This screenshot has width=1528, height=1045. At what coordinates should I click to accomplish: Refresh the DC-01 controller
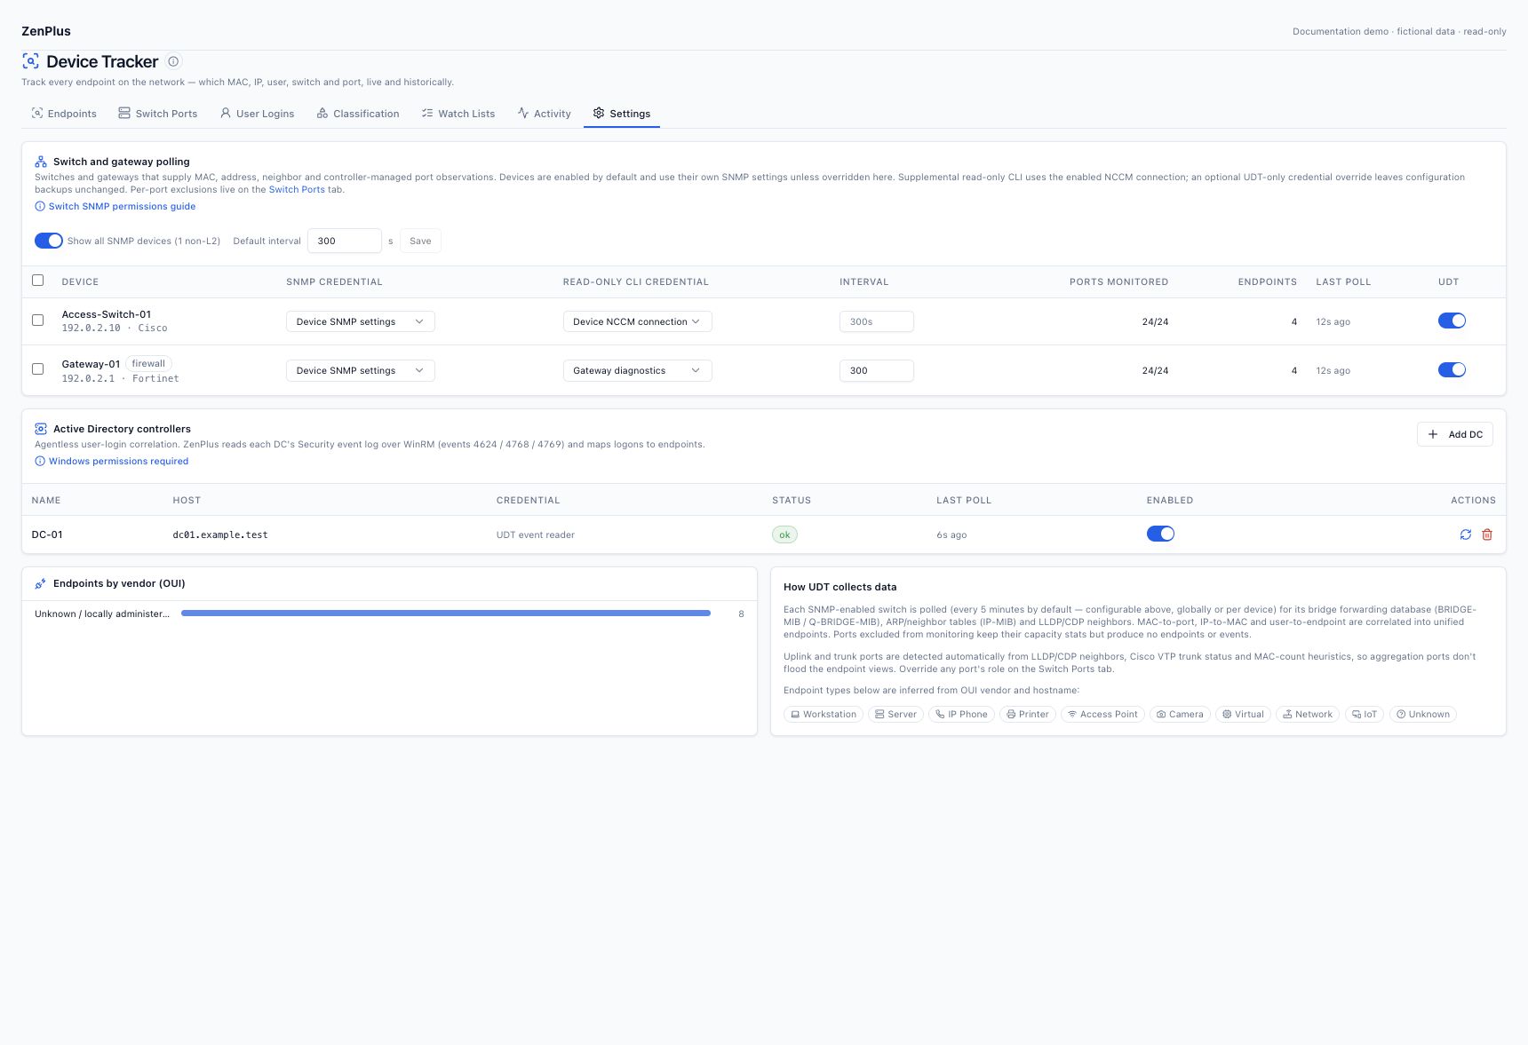tap(1465, 534)
